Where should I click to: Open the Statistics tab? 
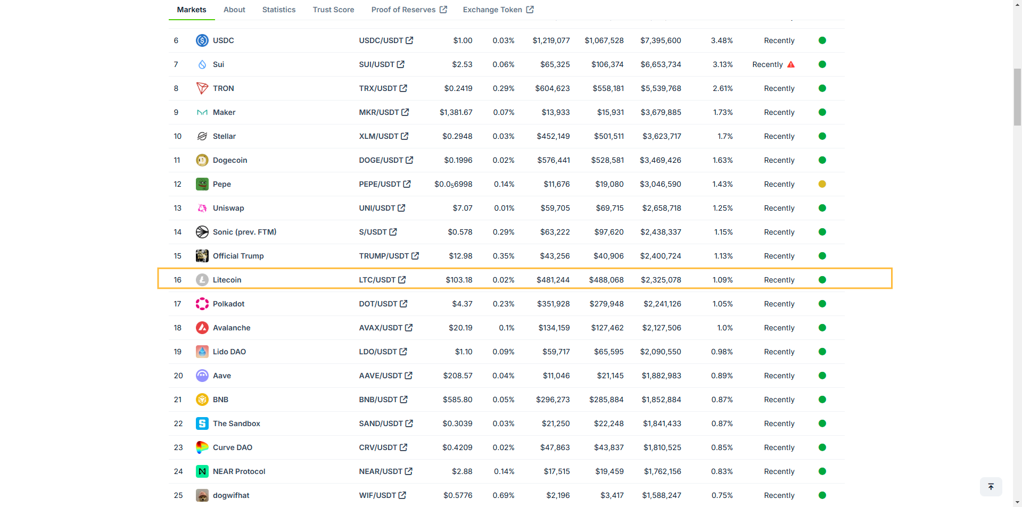click(x=279, y=10)
